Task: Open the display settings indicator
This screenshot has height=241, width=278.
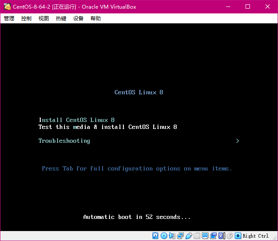Action: pyautogui.click(x=205, y=236)
